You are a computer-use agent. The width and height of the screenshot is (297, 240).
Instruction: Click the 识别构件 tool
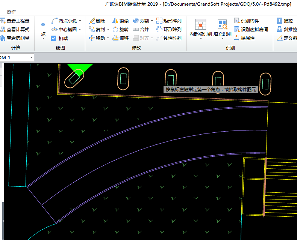tap(247, 21)
